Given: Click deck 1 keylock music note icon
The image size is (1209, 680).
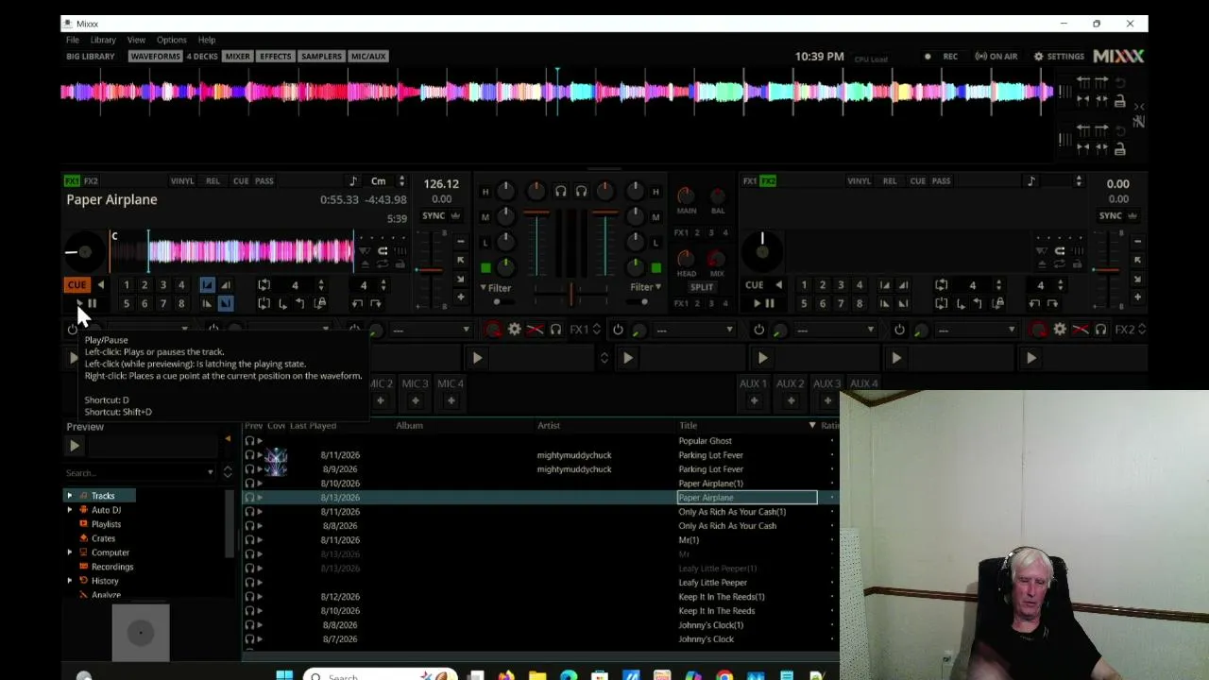Looking at the screenshot, I should pyautogui.click(x=353, y=181).
